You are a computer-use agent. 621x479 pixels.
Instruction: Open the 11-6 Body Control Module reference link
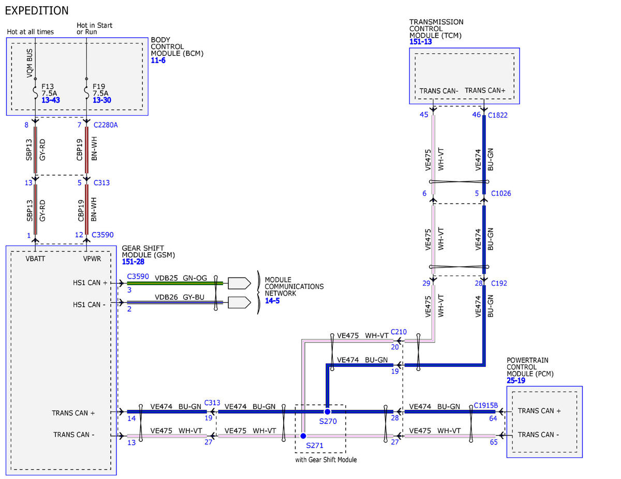coord(158,60)
